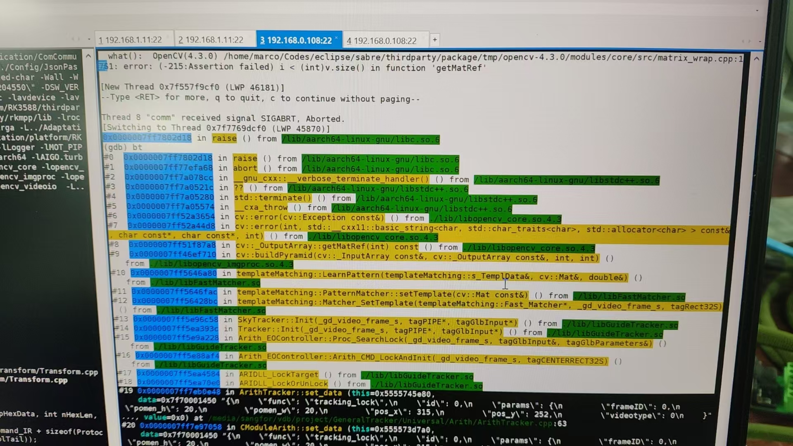Click libFastMatcher.so path in frame #10
The image size is (793, 446).
click(205, 283)
